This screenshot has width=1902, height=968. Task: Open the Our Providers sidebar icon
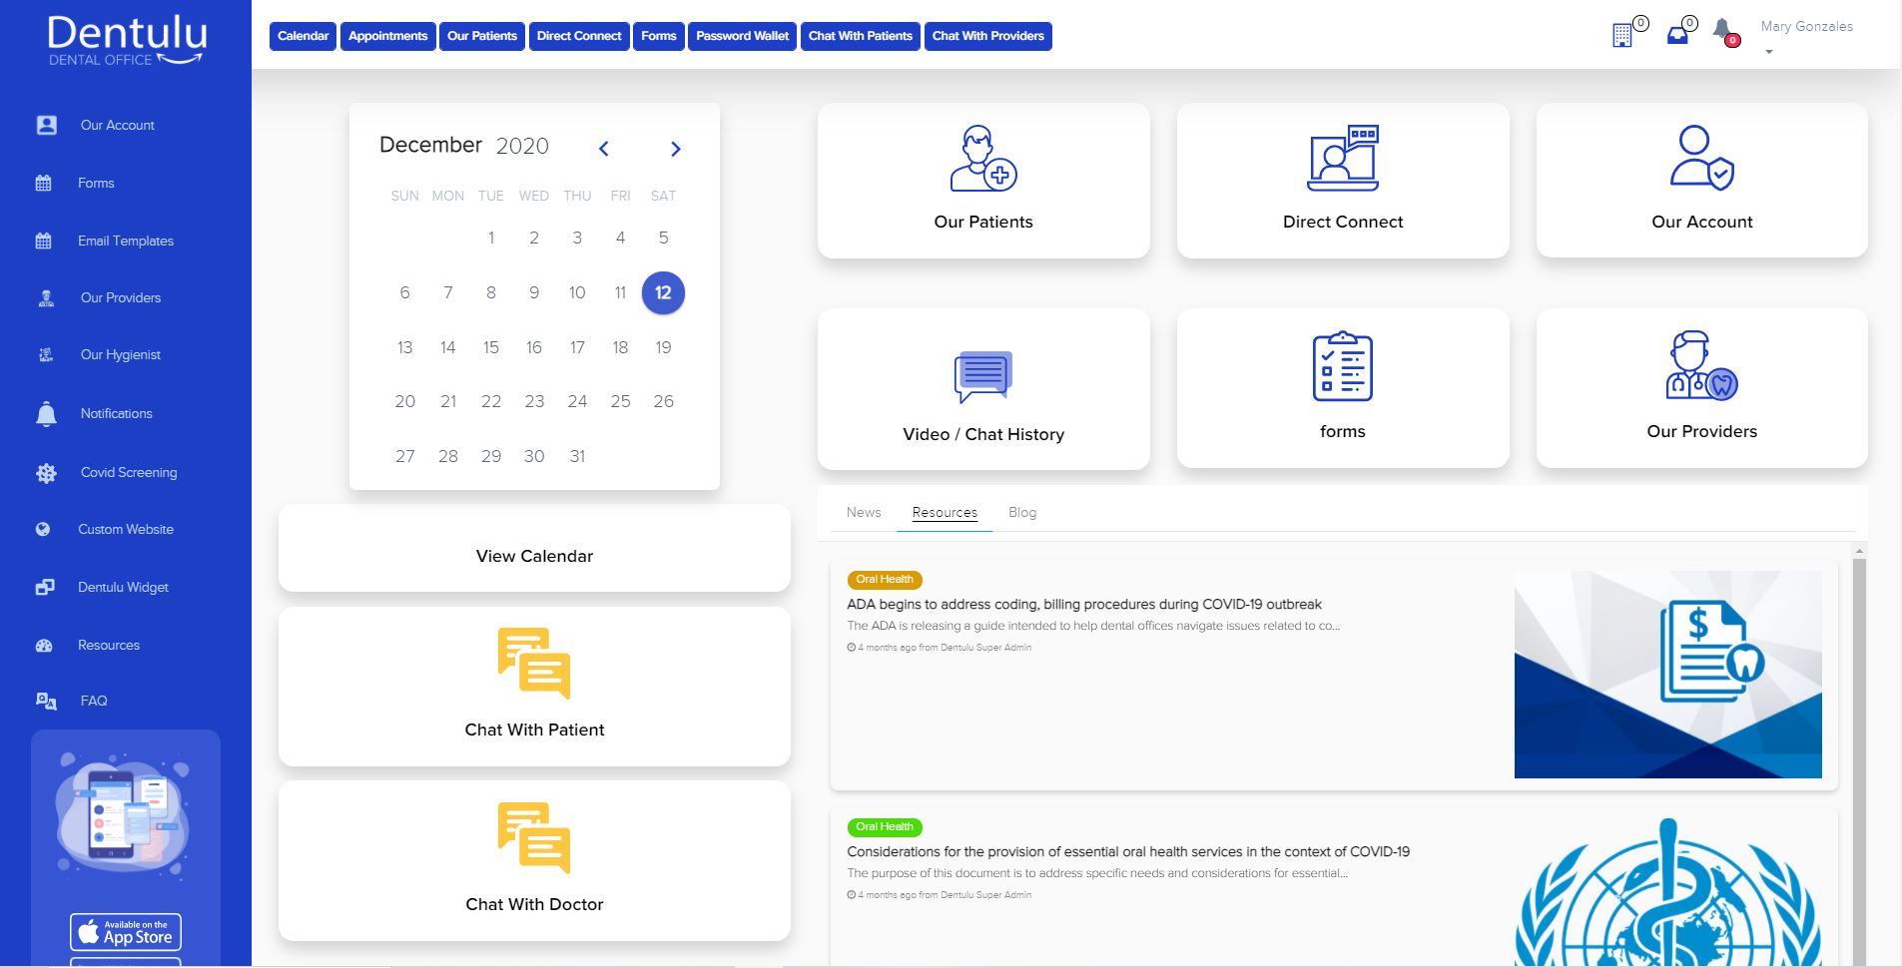pyautogui.click(x=46, y=297)
